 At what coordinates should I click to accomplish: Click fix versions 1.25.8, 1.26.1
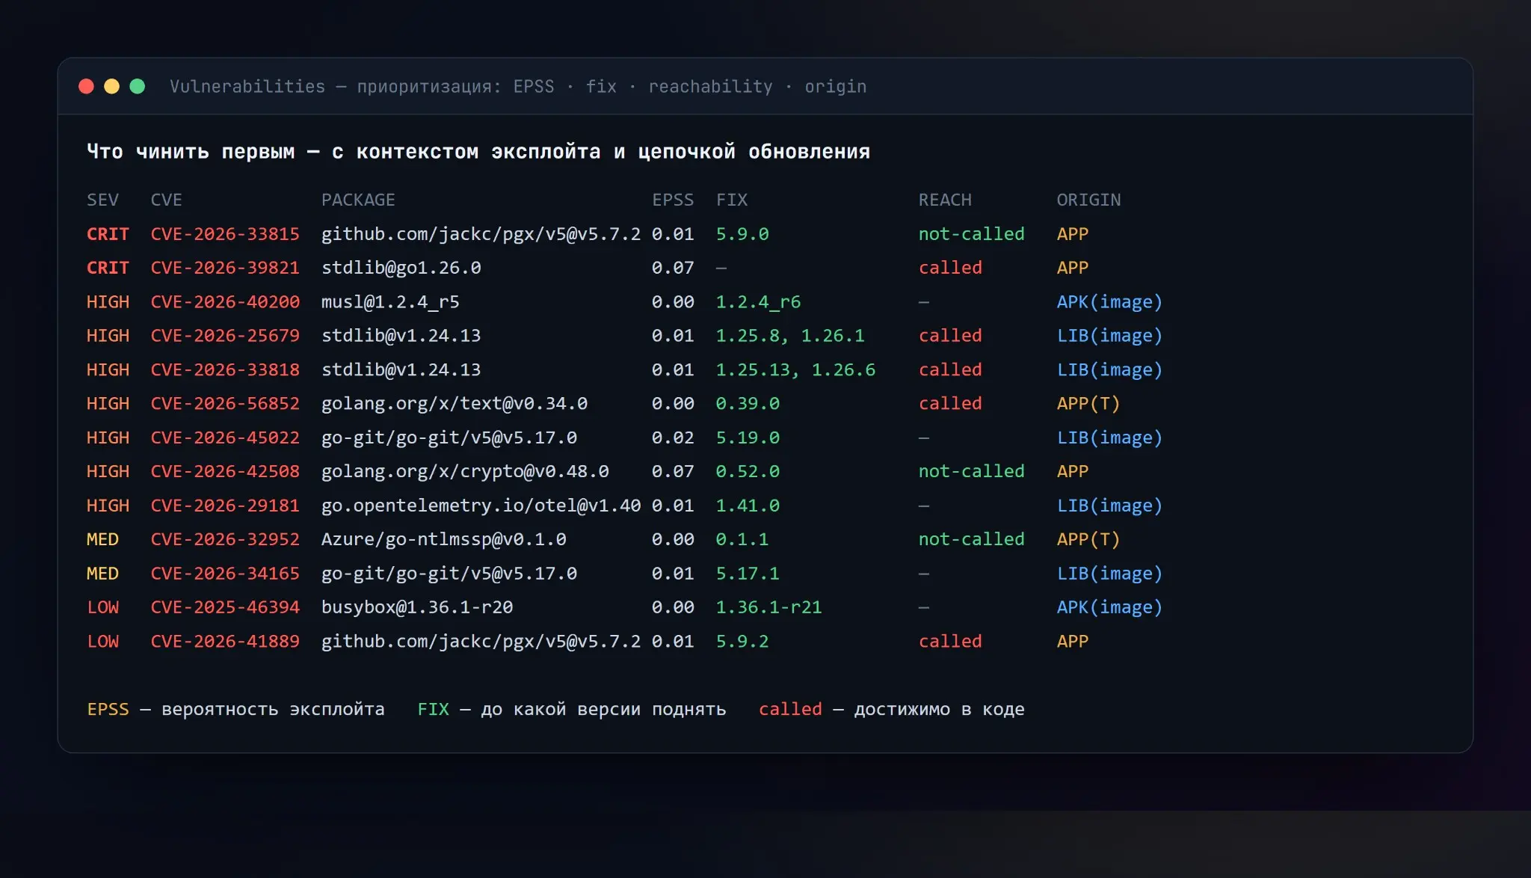pyautogui.click(x=790, y=336)
